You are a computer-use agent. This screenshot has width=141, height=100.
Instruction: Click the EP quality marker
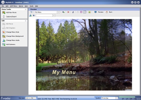123,99
